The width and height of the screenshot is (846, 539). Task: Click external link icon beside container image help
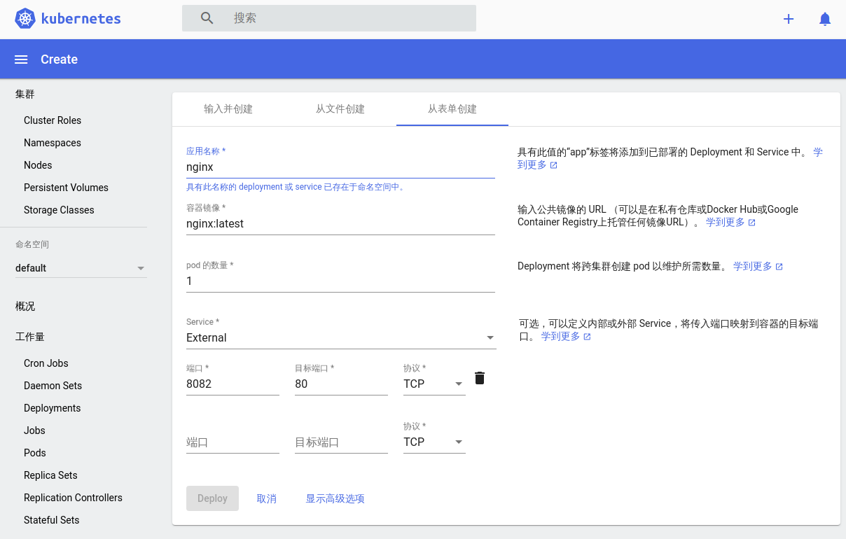(x=752, y=223)
